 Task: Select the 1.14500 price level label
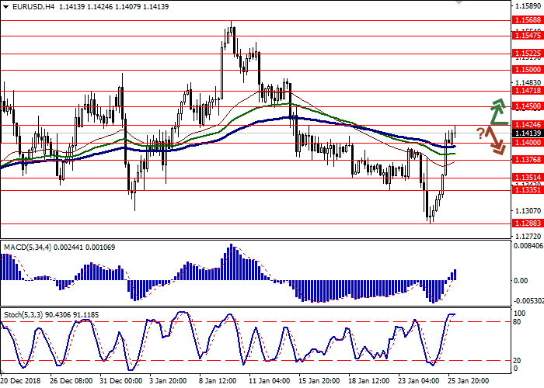pos(526,105)
